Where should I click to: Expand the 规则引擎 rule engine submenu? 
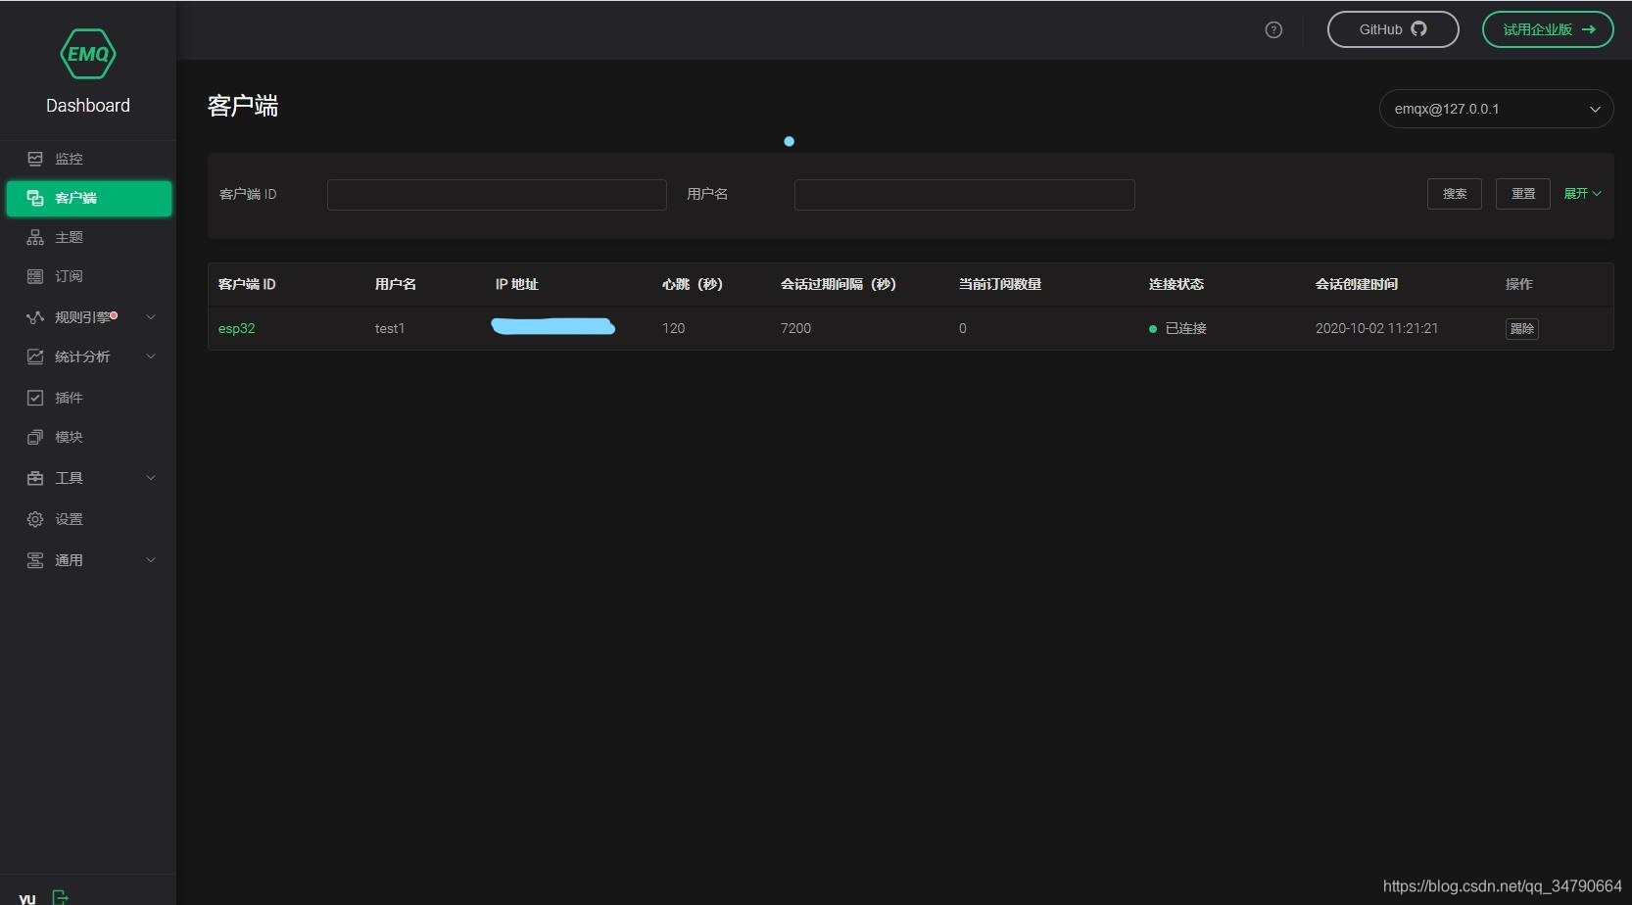coord(151,317)
